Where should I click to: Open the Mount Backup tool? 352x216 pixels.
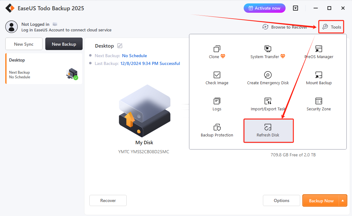coord(319,78)
